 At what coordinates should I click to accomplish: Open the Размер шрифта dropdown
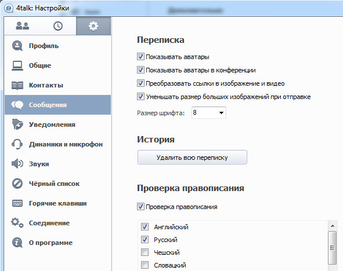(x=209, y=112)
